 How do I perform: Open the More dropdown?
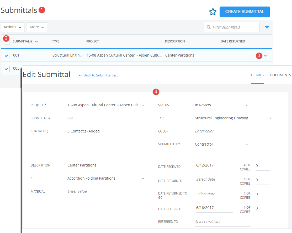point(37,27)
